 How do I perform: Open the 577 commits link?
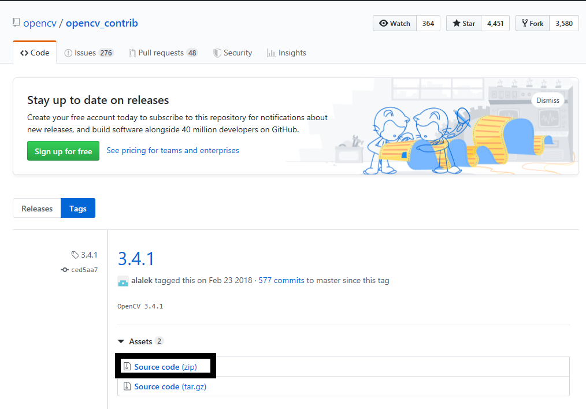[281, 281]
